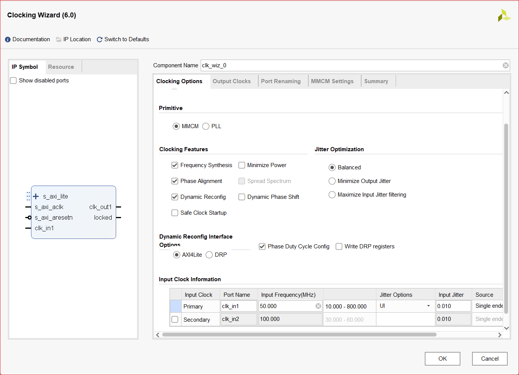Click the IP Location folder icon
The width and height of the screenshot is (519, 375).
tap(59, 40)
